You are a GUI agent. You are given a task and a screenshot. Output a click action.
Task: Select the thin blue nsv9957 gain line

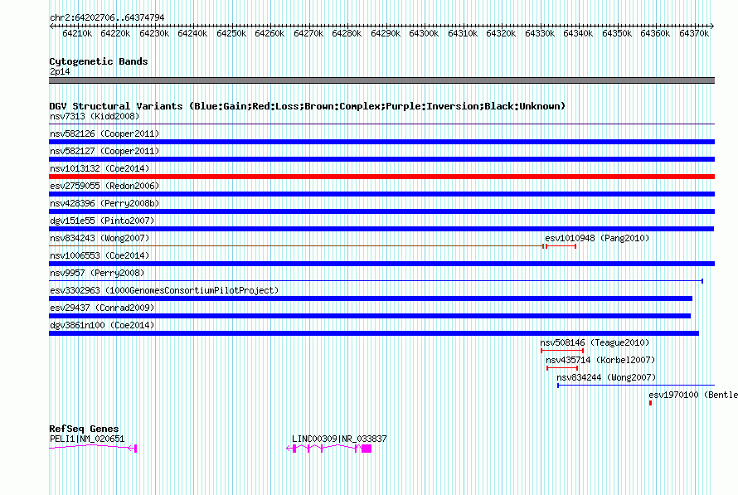tap(376, 281)
